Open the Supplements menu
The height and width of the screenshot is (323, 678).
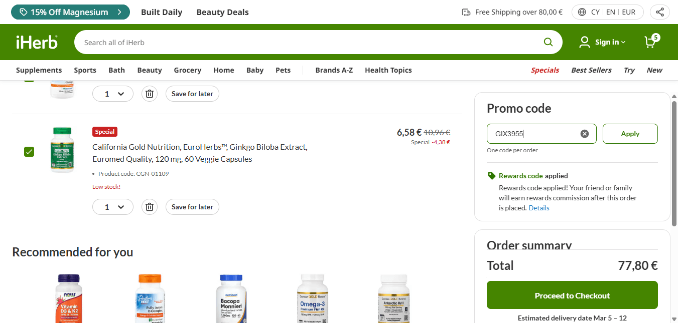click(x=39, y=70)
